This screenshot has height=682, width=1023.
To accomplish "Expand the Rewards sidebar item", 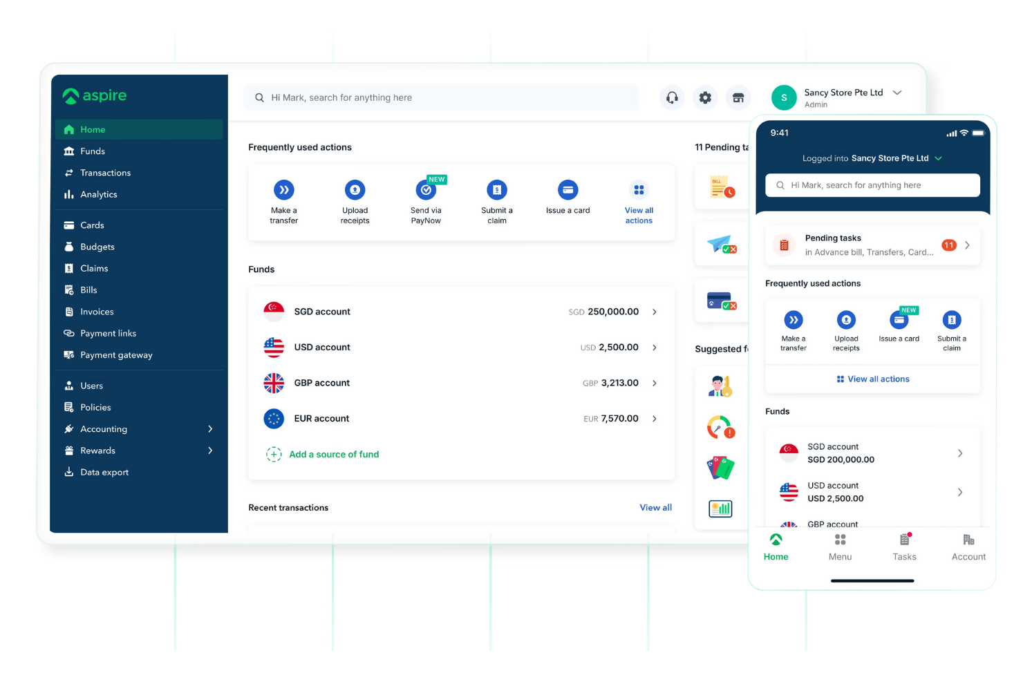I will (97, 451).
